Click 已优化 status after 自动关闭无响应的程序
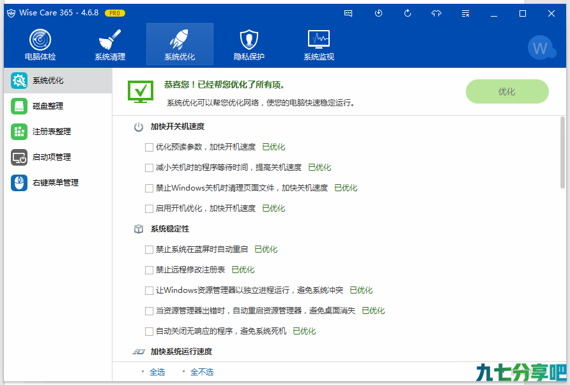 click(304, 331)
